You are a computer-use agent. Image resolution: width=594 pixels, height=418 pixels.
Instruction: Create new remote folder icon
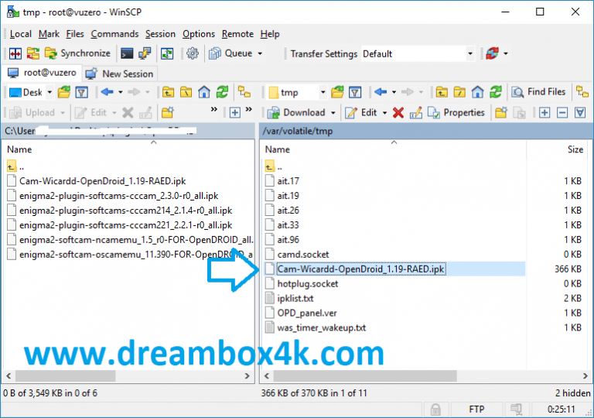pyautogui.click(x=501, y=113)
